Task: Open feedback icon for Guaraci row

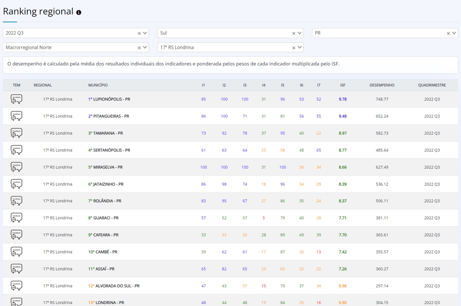Action: pos(16,218)
